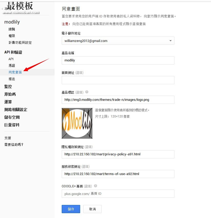The image size is (211, 218).
Task: Click the 隱私權政策網址 input field
Action: pyautogui.click(x=118, y=154)
